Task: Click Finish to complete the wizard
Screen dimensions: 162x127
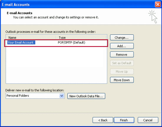Action: pyautogui.click(x=124, y=120)
